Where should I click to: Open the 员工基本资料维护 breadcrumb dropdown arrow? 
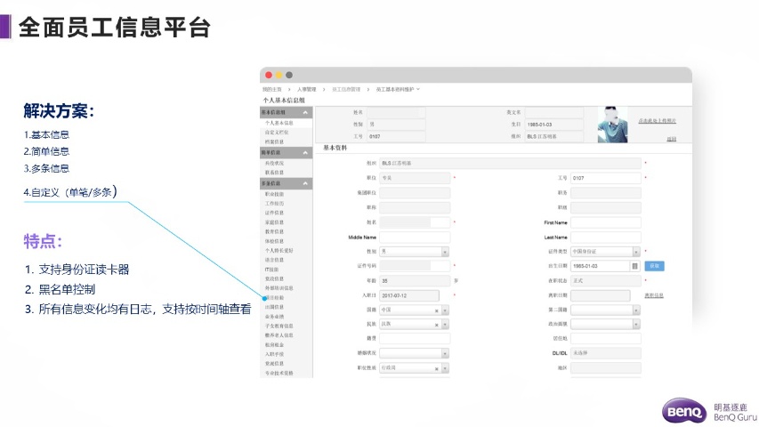pos(418,89)
